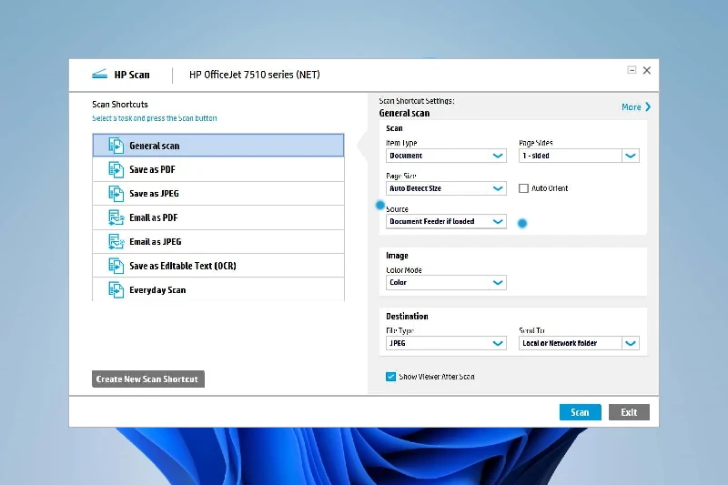728x485 pixels.
Task: Click the Save as PDF icon
Action: tap(116, 169)
